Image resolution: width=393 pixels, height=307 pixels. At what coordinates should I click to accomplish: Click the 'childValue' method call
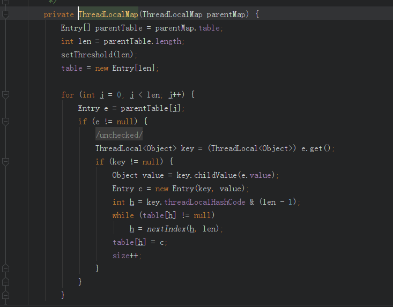216,175
